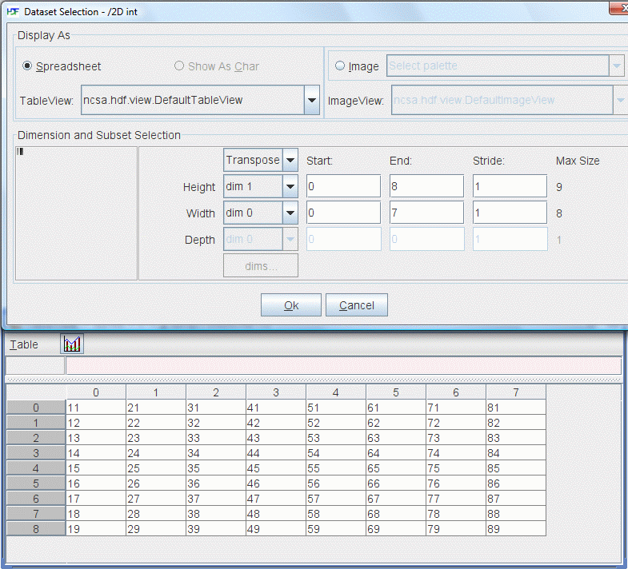Click the Height Stride field
The width and height of the screenshot is (628, 569).
pyautogui.click(x=510, y=186)
